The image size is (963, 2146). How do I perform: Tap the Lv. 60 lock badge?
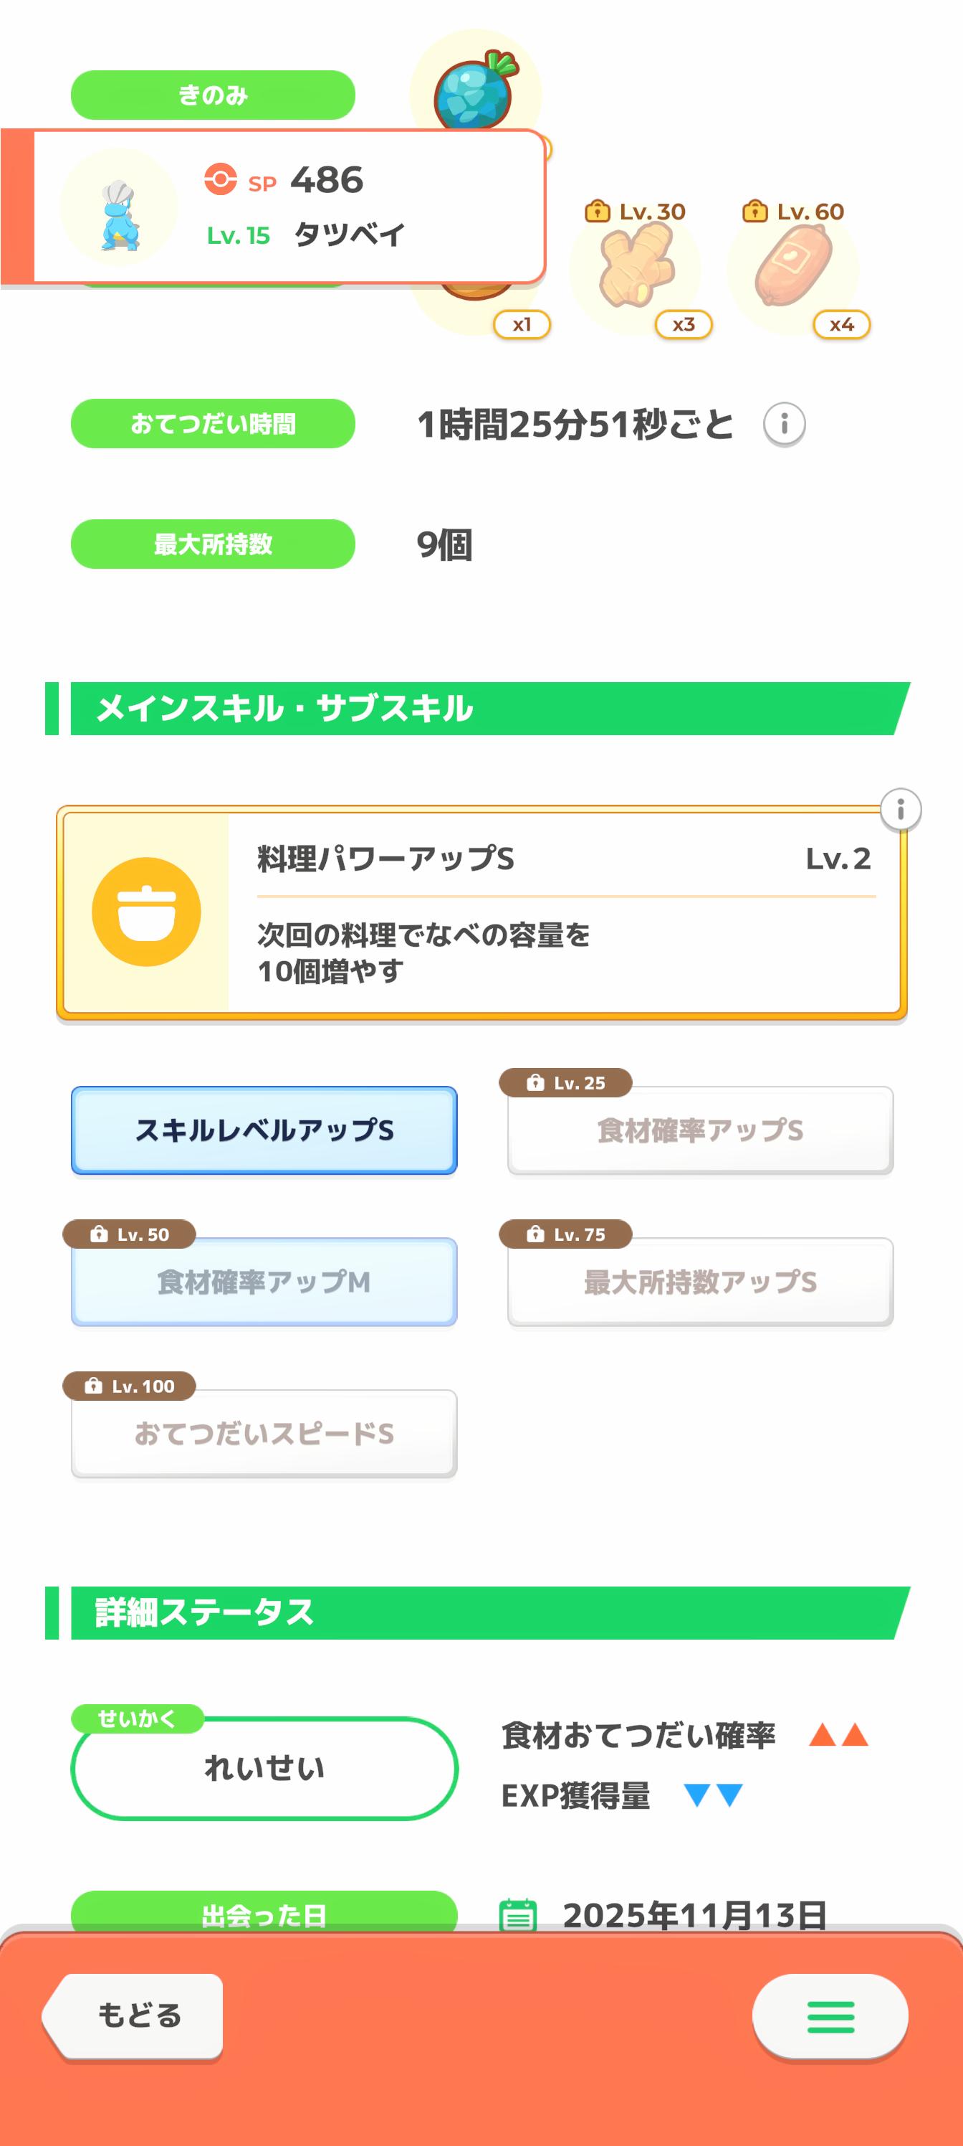tap(793, 212)
